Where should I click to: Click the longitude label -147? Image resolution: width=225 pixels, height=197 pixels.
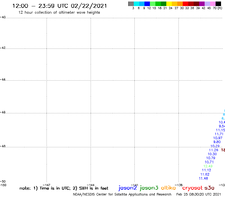pos(47,185)
